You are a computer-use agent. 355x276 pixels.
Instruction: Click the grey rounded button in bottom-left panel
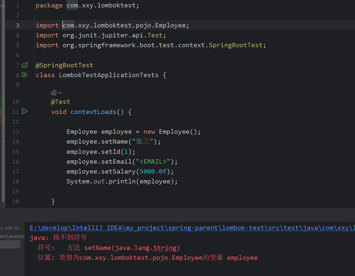coord(10,244)
